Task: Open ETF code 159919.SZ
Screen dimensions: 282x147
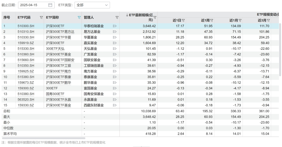Action: click(26, 43)
